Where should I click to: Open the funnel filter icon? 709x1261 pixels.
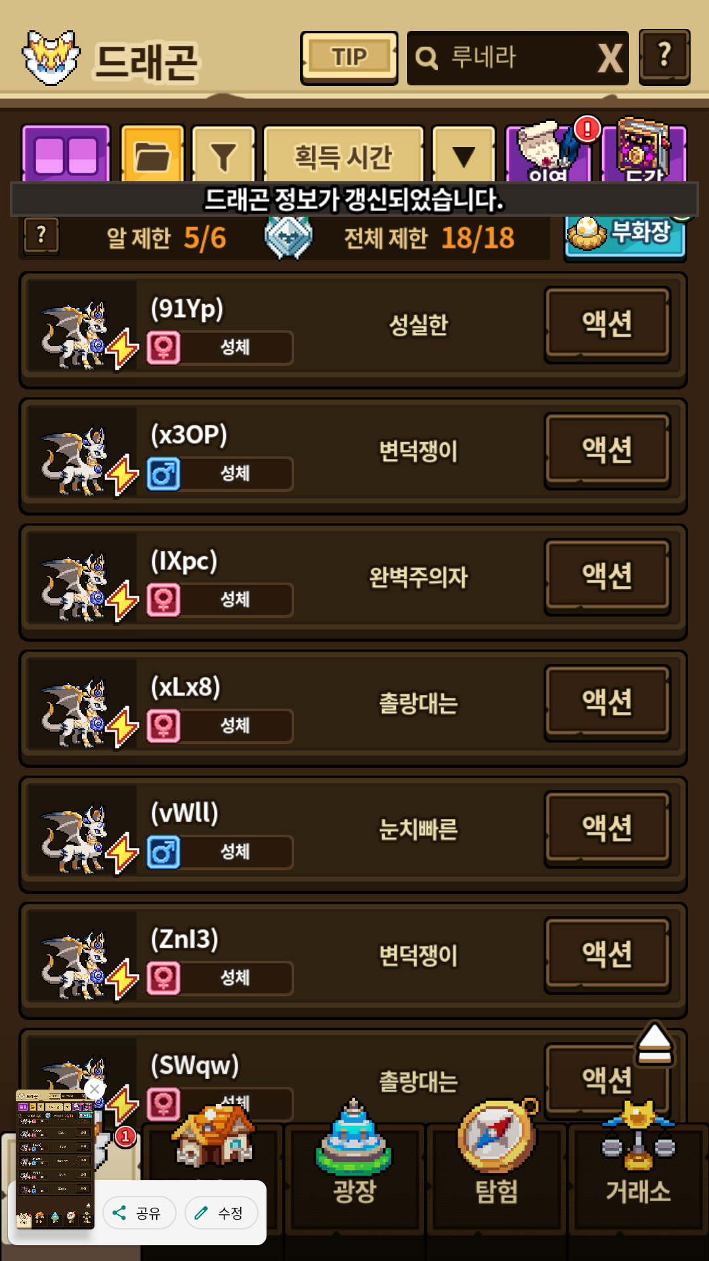pyautogui.click(x=223, y=155)
